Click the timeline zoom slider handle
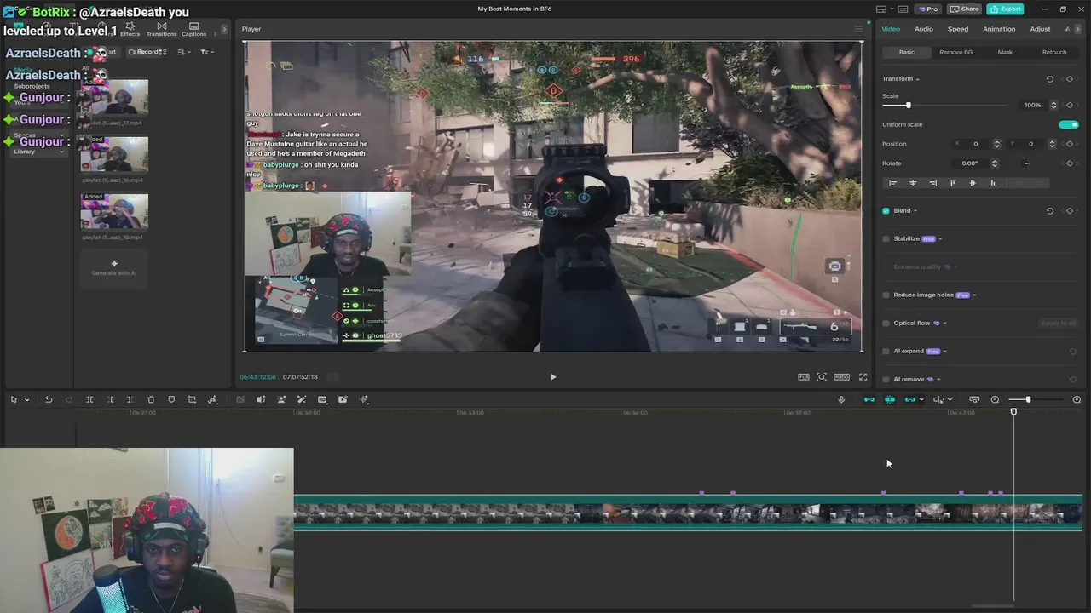Image resolution: width=1091 pixels, height=613 pixels. click(x=1028, y=399)
